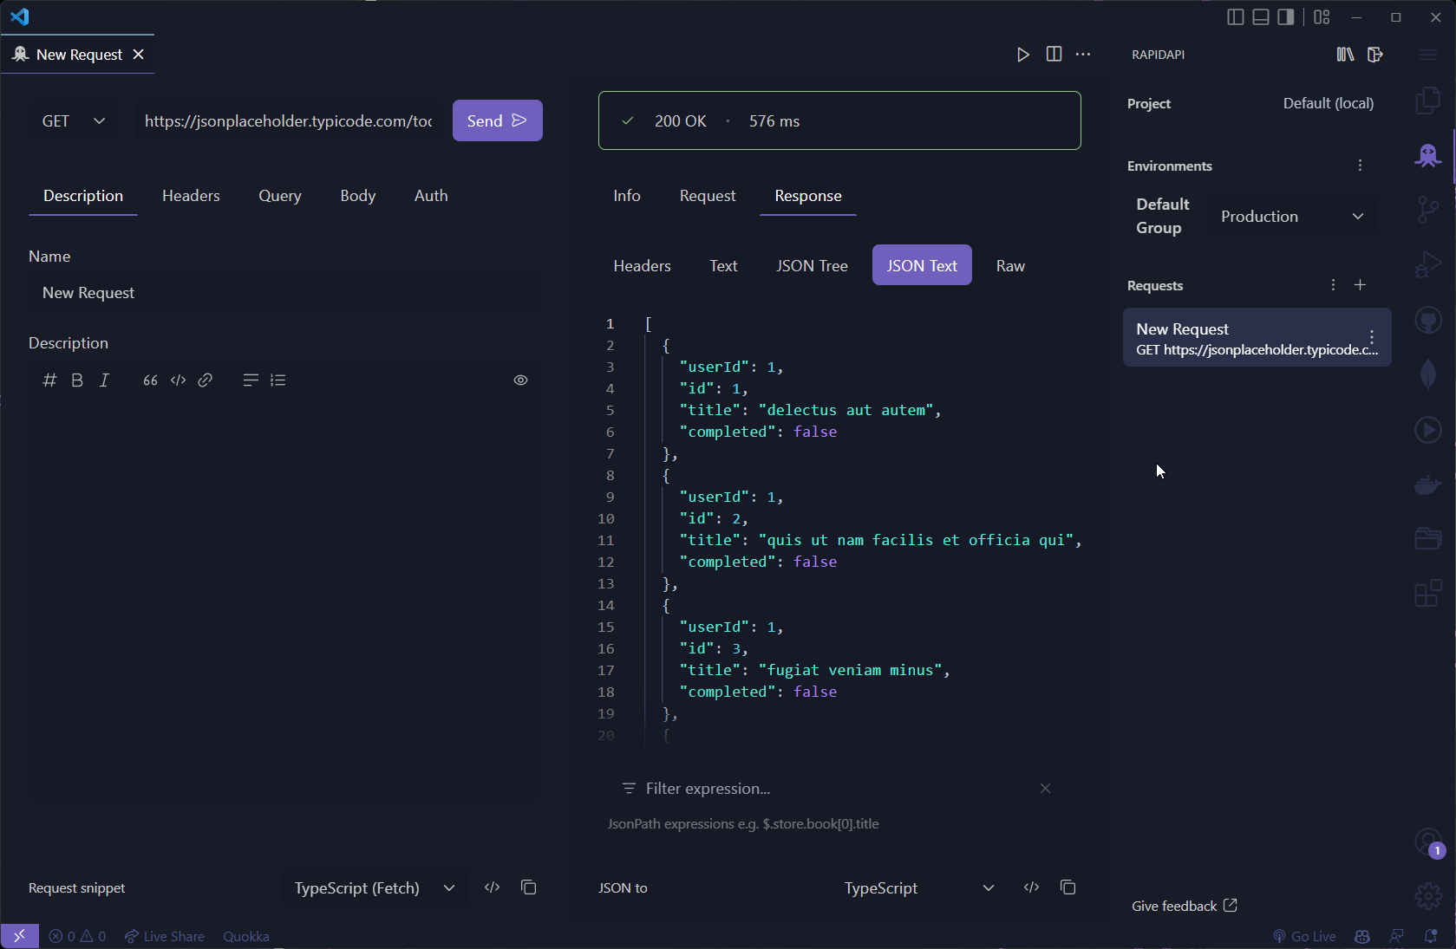The image size is (1456, 949).
Task: Switch to the Headers request tab
Action: point(191,196)
